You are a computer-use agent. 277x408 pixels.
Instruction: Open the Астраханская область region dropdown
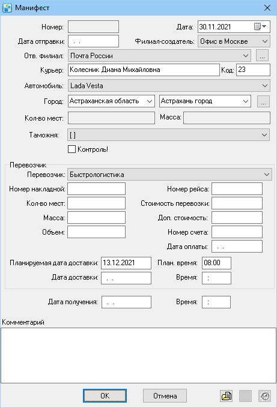[x=150, y=101]
